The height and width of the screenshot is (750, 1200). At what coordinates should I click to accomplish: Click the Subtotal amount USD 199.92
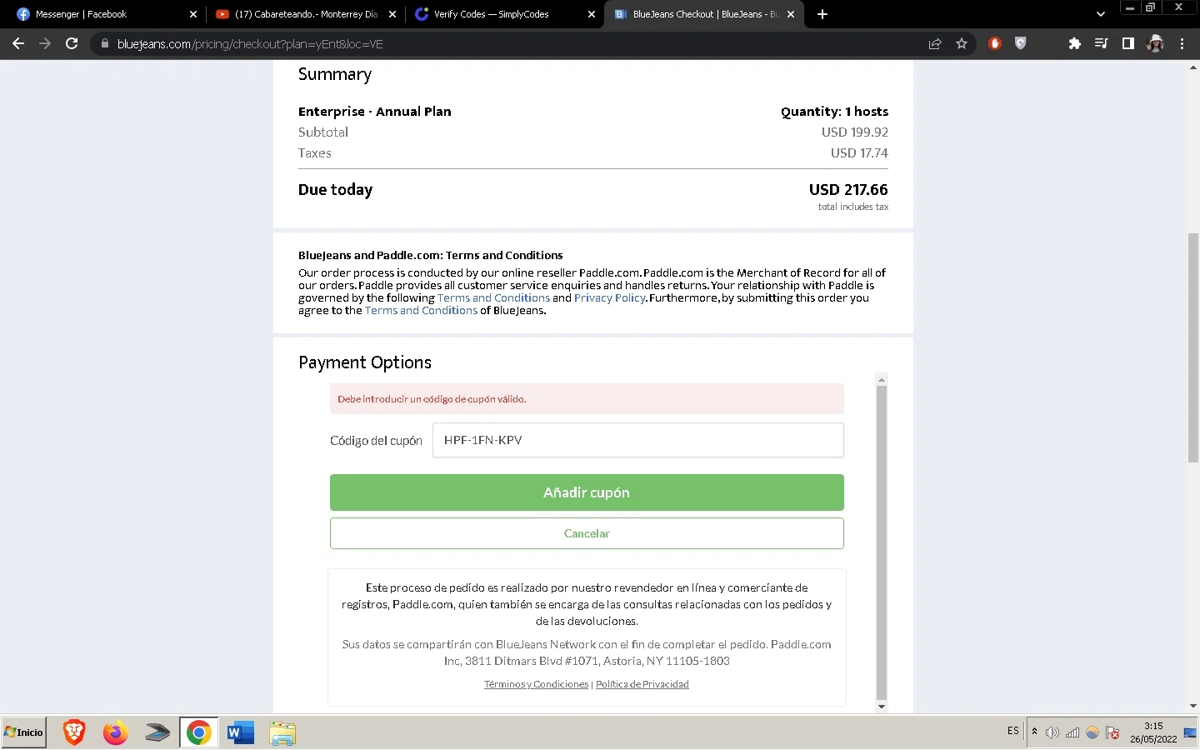(x=855, y=132)
